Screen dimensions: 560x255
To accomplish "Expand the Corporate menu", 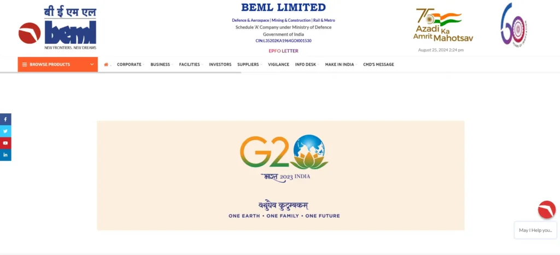I will pos(130,65).
